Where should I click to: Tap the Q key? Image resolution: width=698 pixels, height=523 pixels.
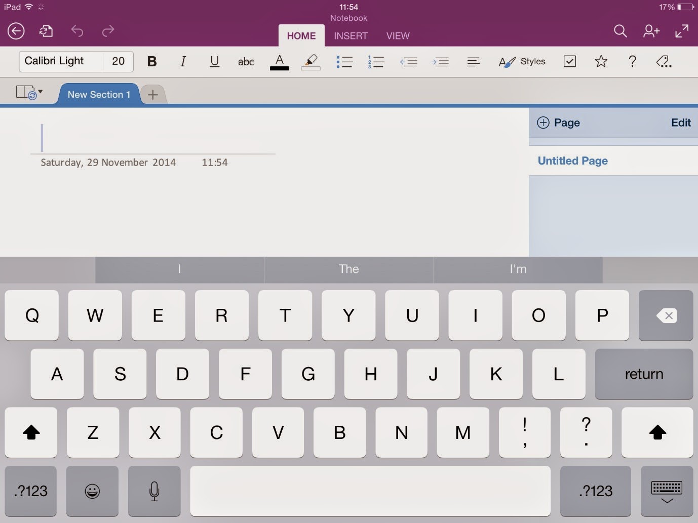click(32, 315)
